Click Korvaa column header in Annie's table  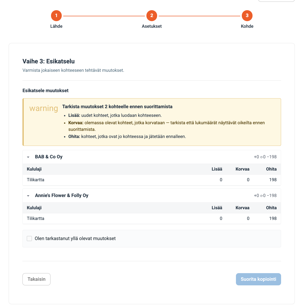(x=243, y=208)
